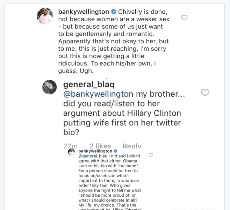Reply to general_blaq's comment

point(132,146)
